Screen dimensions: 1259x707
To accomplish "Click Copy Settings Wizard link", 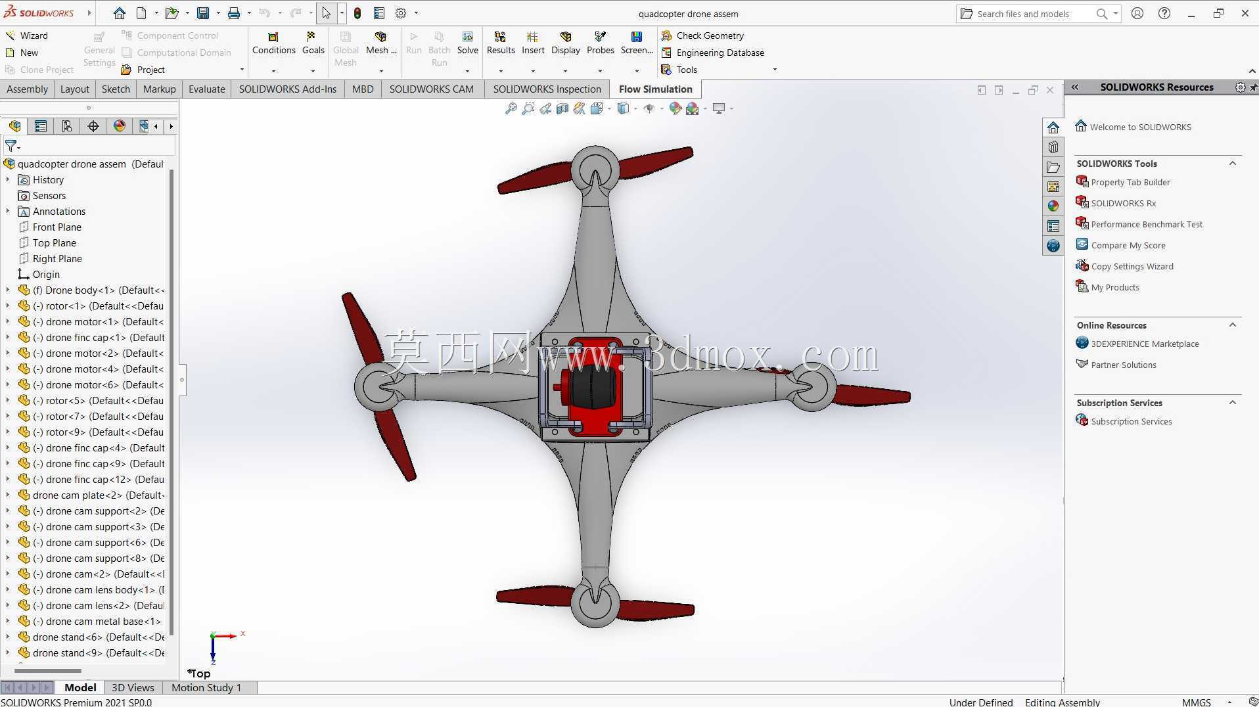I will click(x=1132, y=266).
